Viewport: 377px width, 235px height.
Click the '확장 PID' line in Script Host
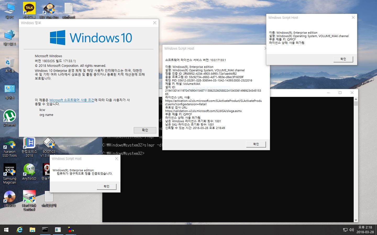point(209,80)
